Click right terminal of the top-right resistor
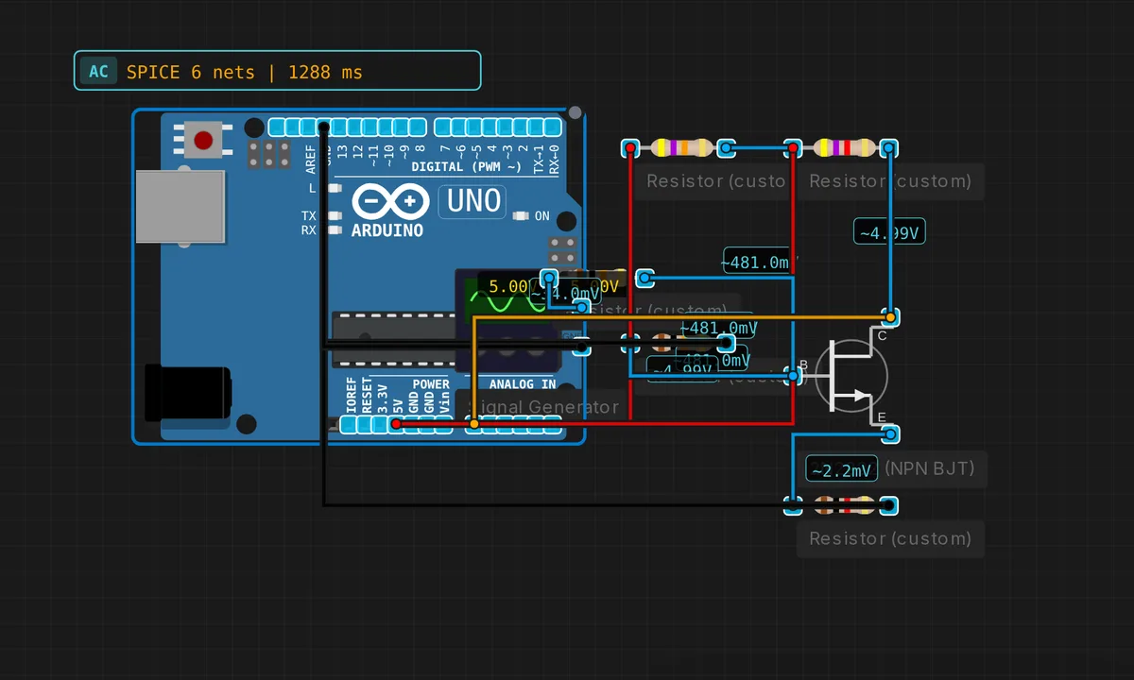1134x680 pixels. pos(888,147)
